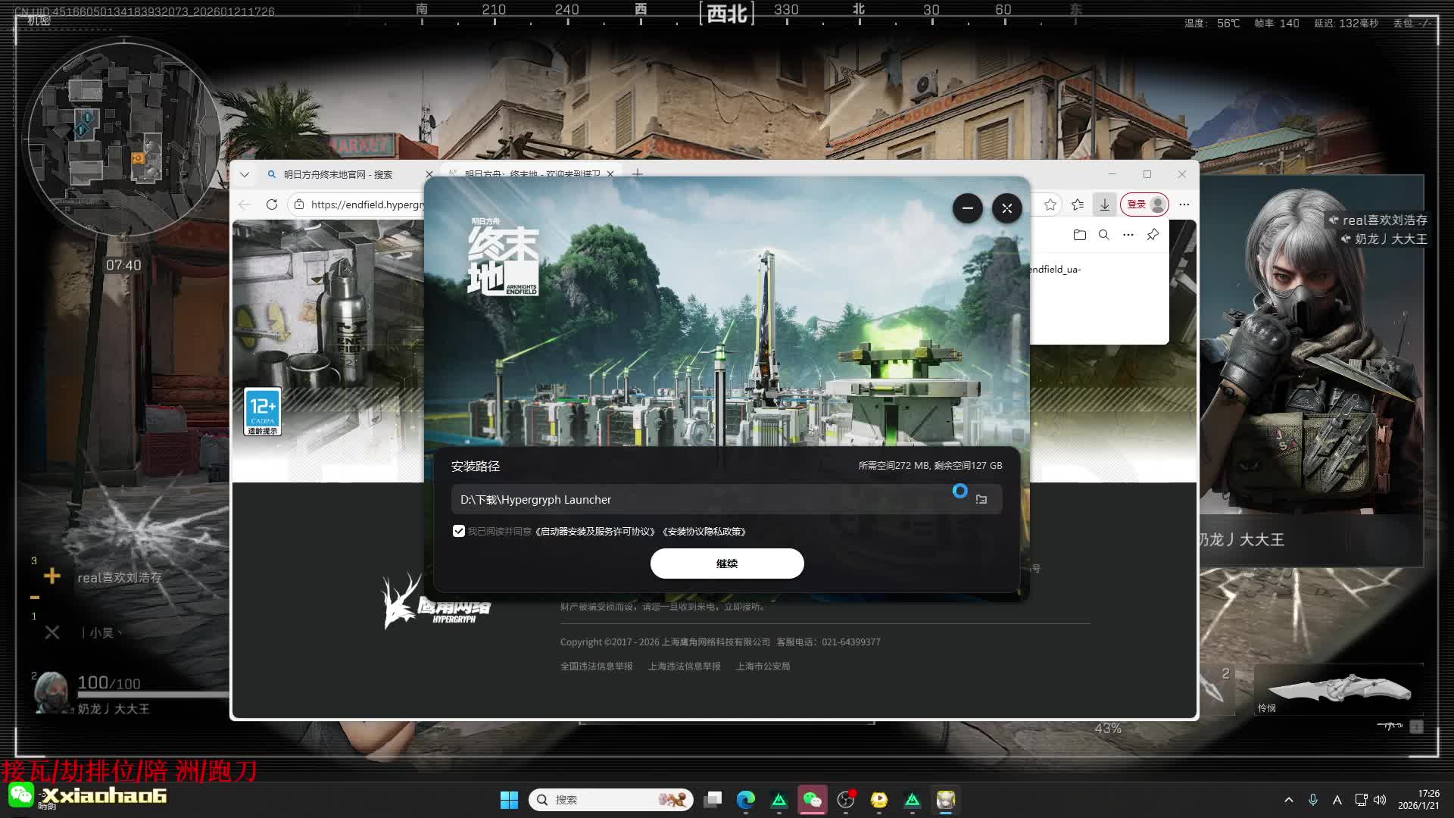Viewport: 1454px width, 818px height.
Task: Open the 启动器安装及服务许可协议 link
Action: (x=596, y=532)
